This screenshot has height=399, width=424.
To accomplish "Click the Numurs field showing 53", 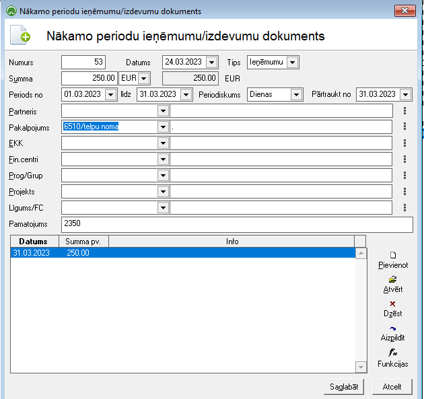I will (83, 62).
